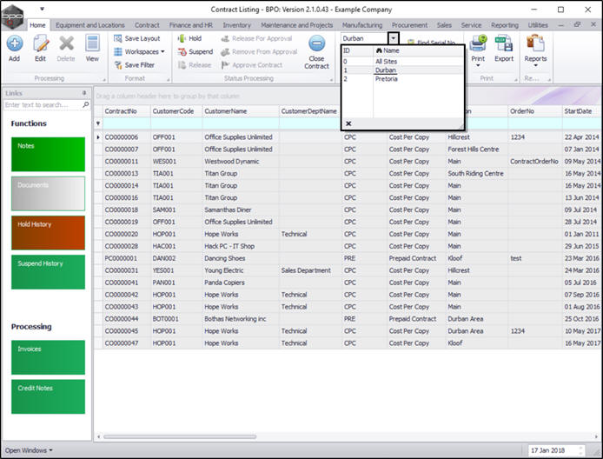Click the StartDate column header
This screenshot has width=603, height=459.
(582, 111)
